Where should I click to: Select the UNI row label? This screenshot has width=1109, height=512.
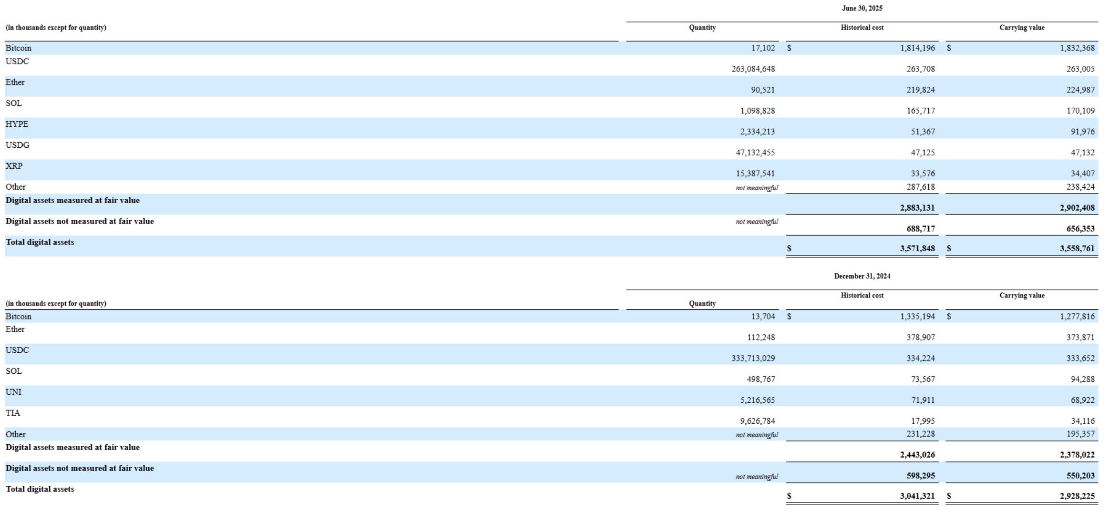tap(13, 392)
